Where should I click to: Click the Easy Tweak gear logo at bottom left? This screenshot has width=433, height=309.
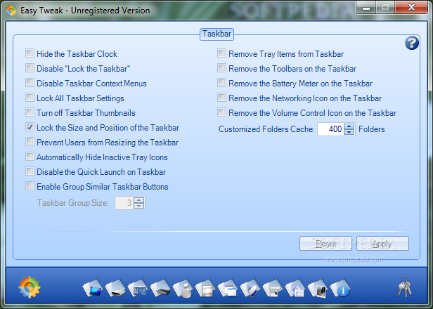pos(30,287)
